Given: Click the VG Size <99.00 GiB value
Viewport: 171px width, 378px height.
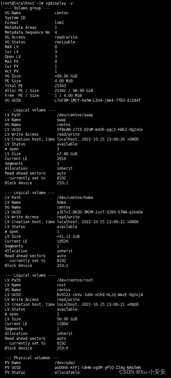Looking at the screenshot, I should [x=66, y=76].
